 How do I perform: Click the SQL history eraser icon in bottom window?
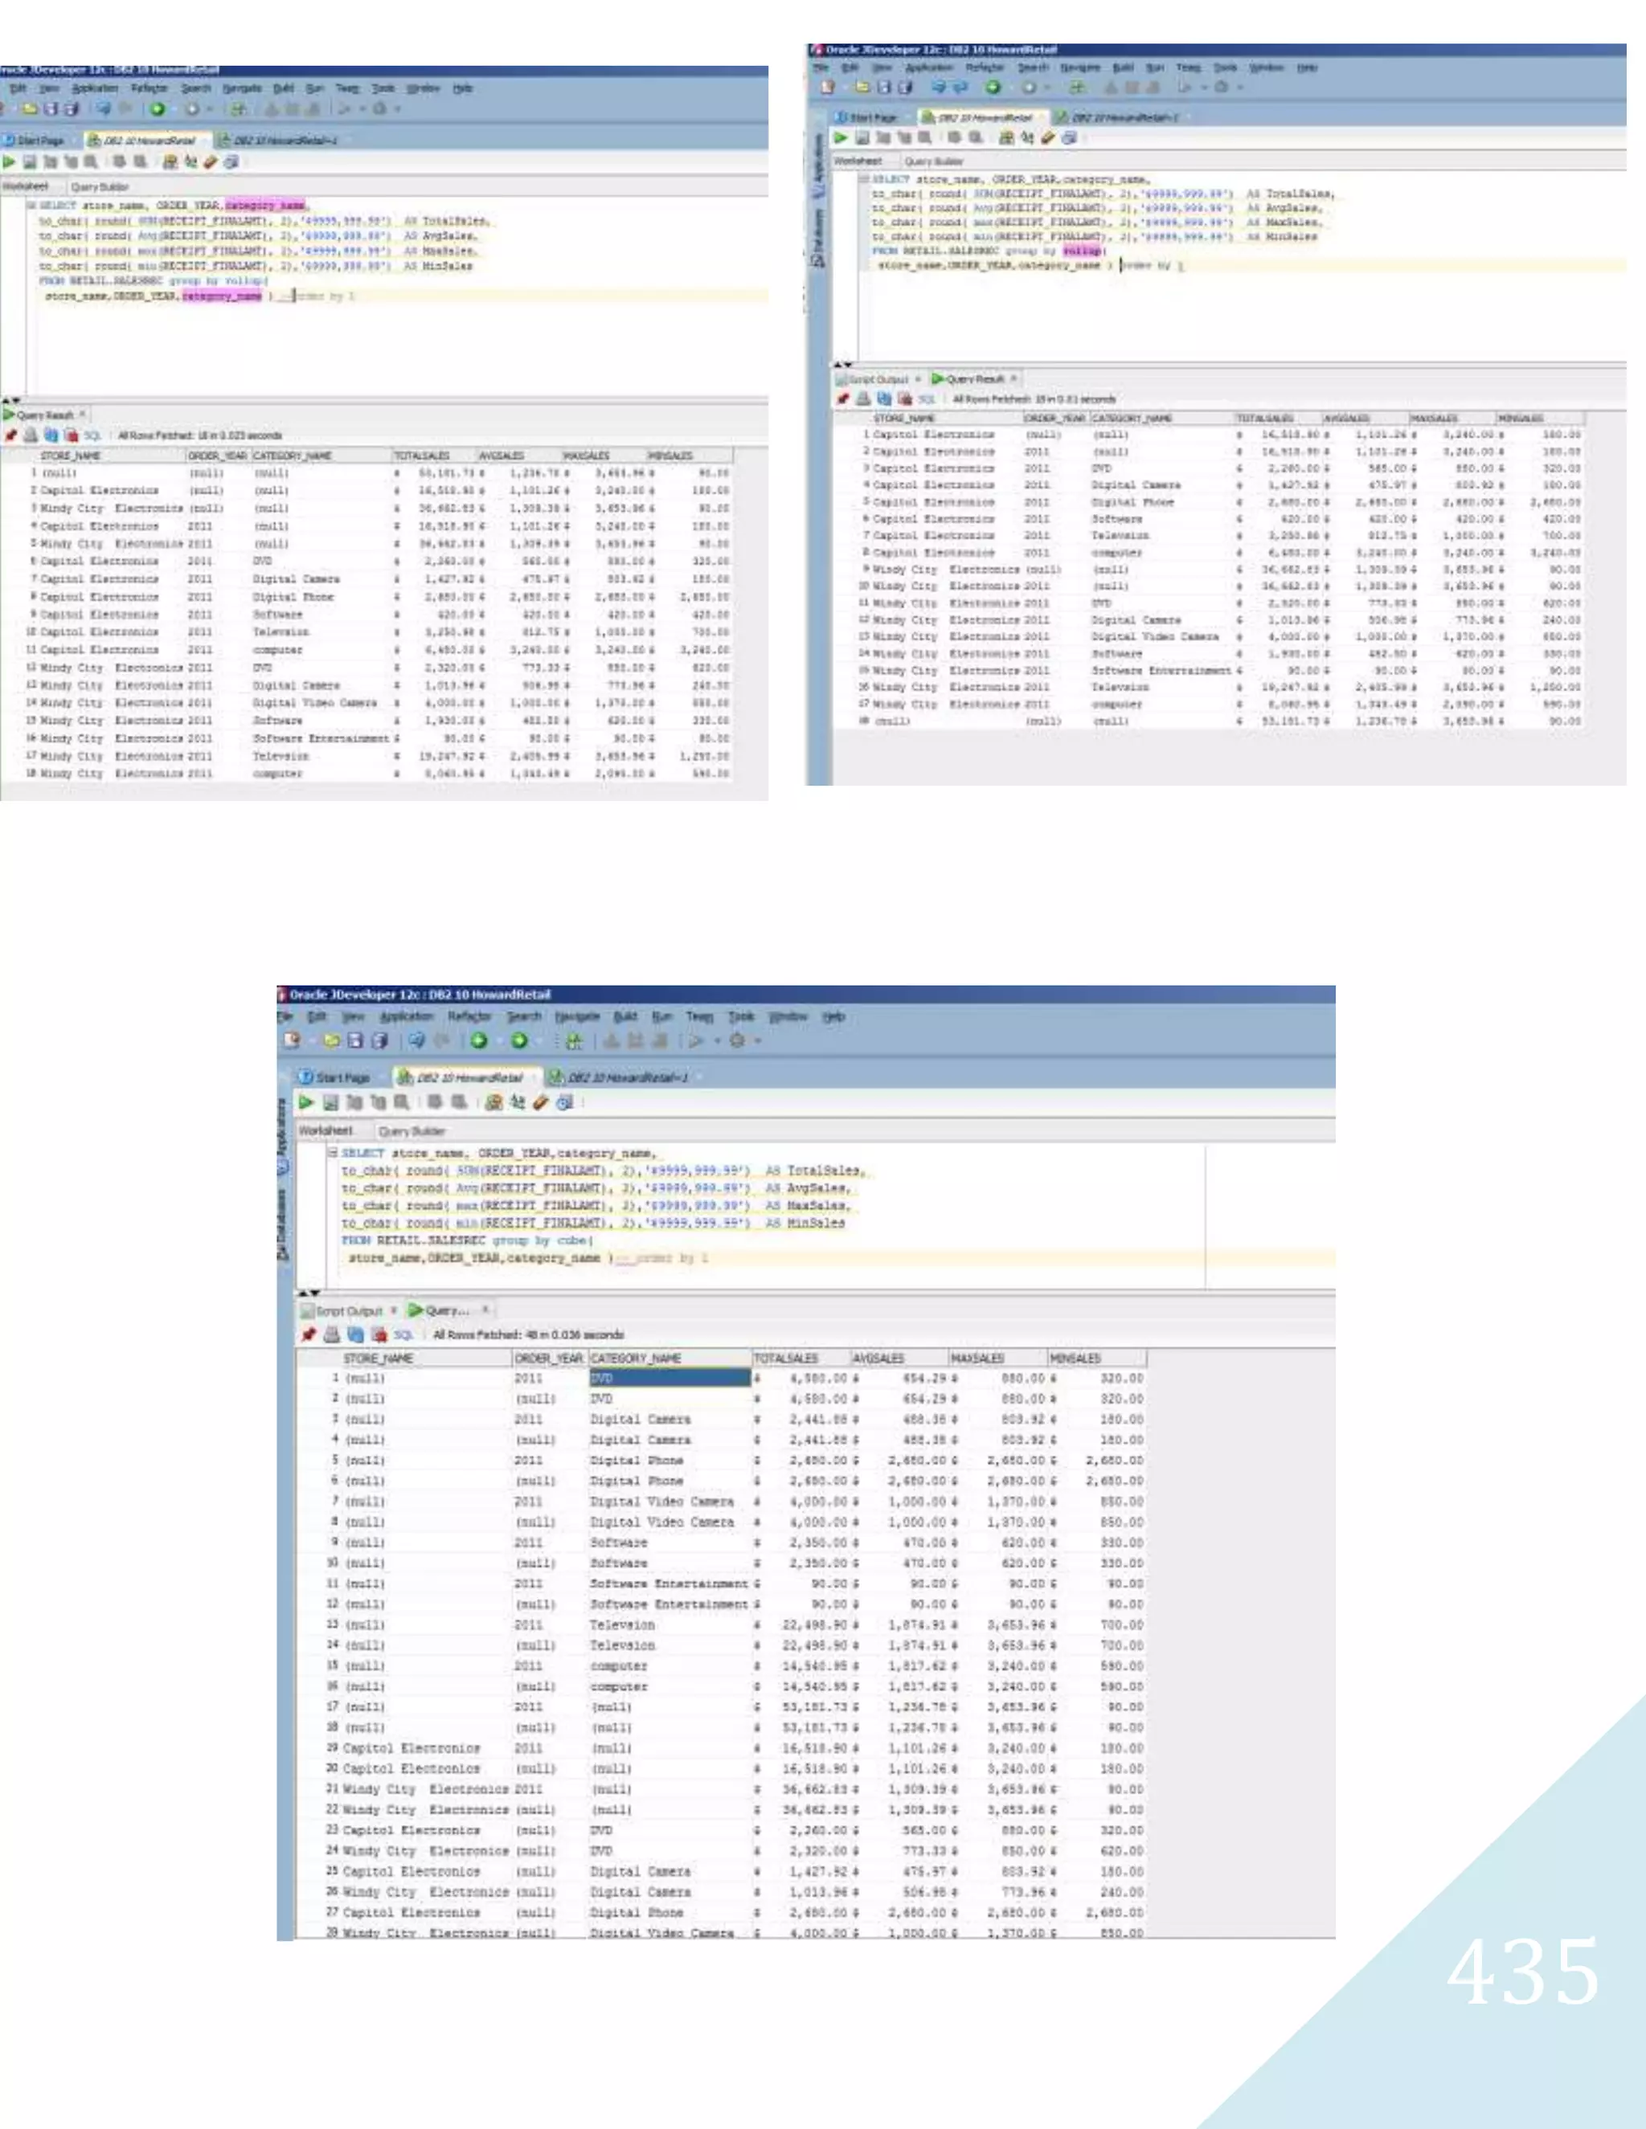point(539,1101)
